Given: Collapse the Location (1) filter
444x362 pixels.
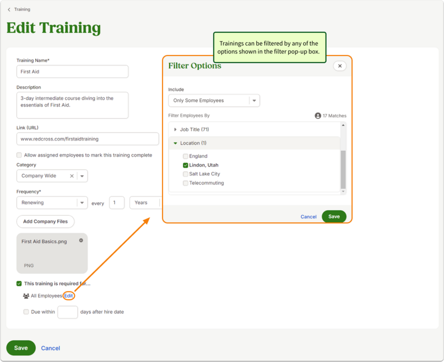Looking at the screenshot, I should 176,143.
